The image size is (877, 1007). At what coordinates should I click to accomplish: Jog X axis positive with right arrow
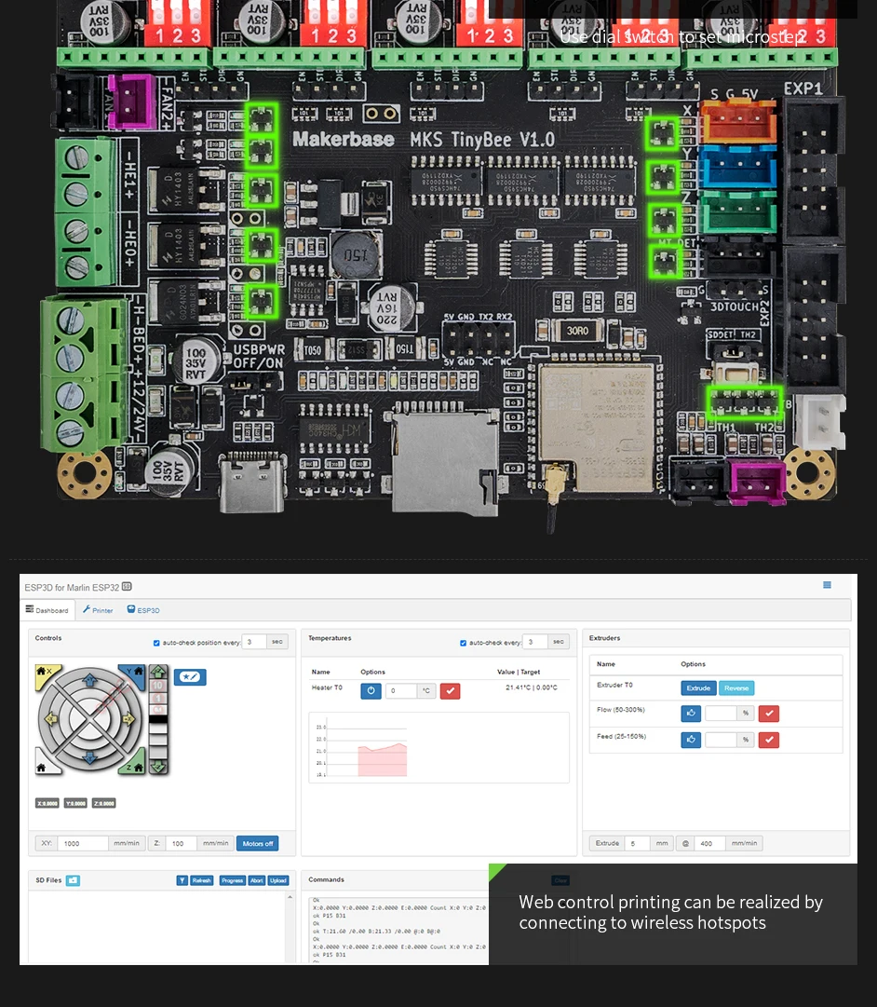129,719
